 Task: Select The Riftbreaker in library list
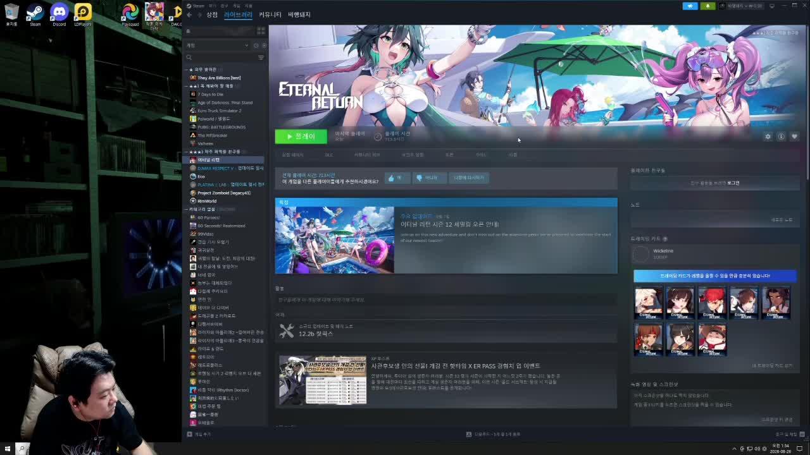click(x=212, y=135)
